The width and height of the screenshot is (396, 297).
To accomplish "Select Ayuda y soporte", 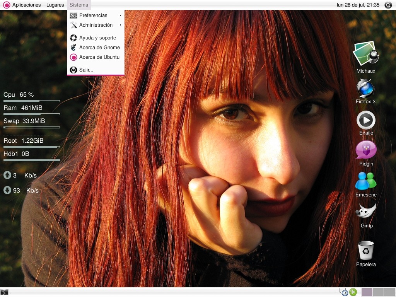I will tap(96, 38).
